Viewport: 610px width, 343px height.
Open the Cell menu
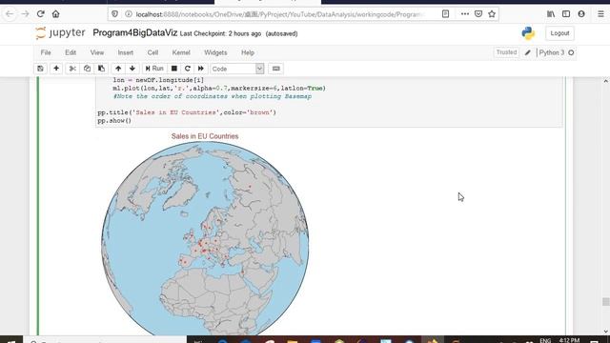click(152, 52)
